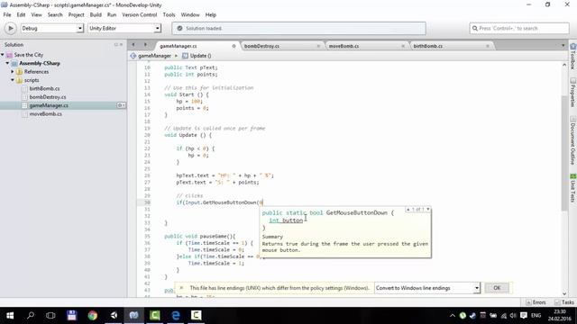Open the Version Control menu
The width and height of the screenshot is (577, 324).
tap(140, 14)
